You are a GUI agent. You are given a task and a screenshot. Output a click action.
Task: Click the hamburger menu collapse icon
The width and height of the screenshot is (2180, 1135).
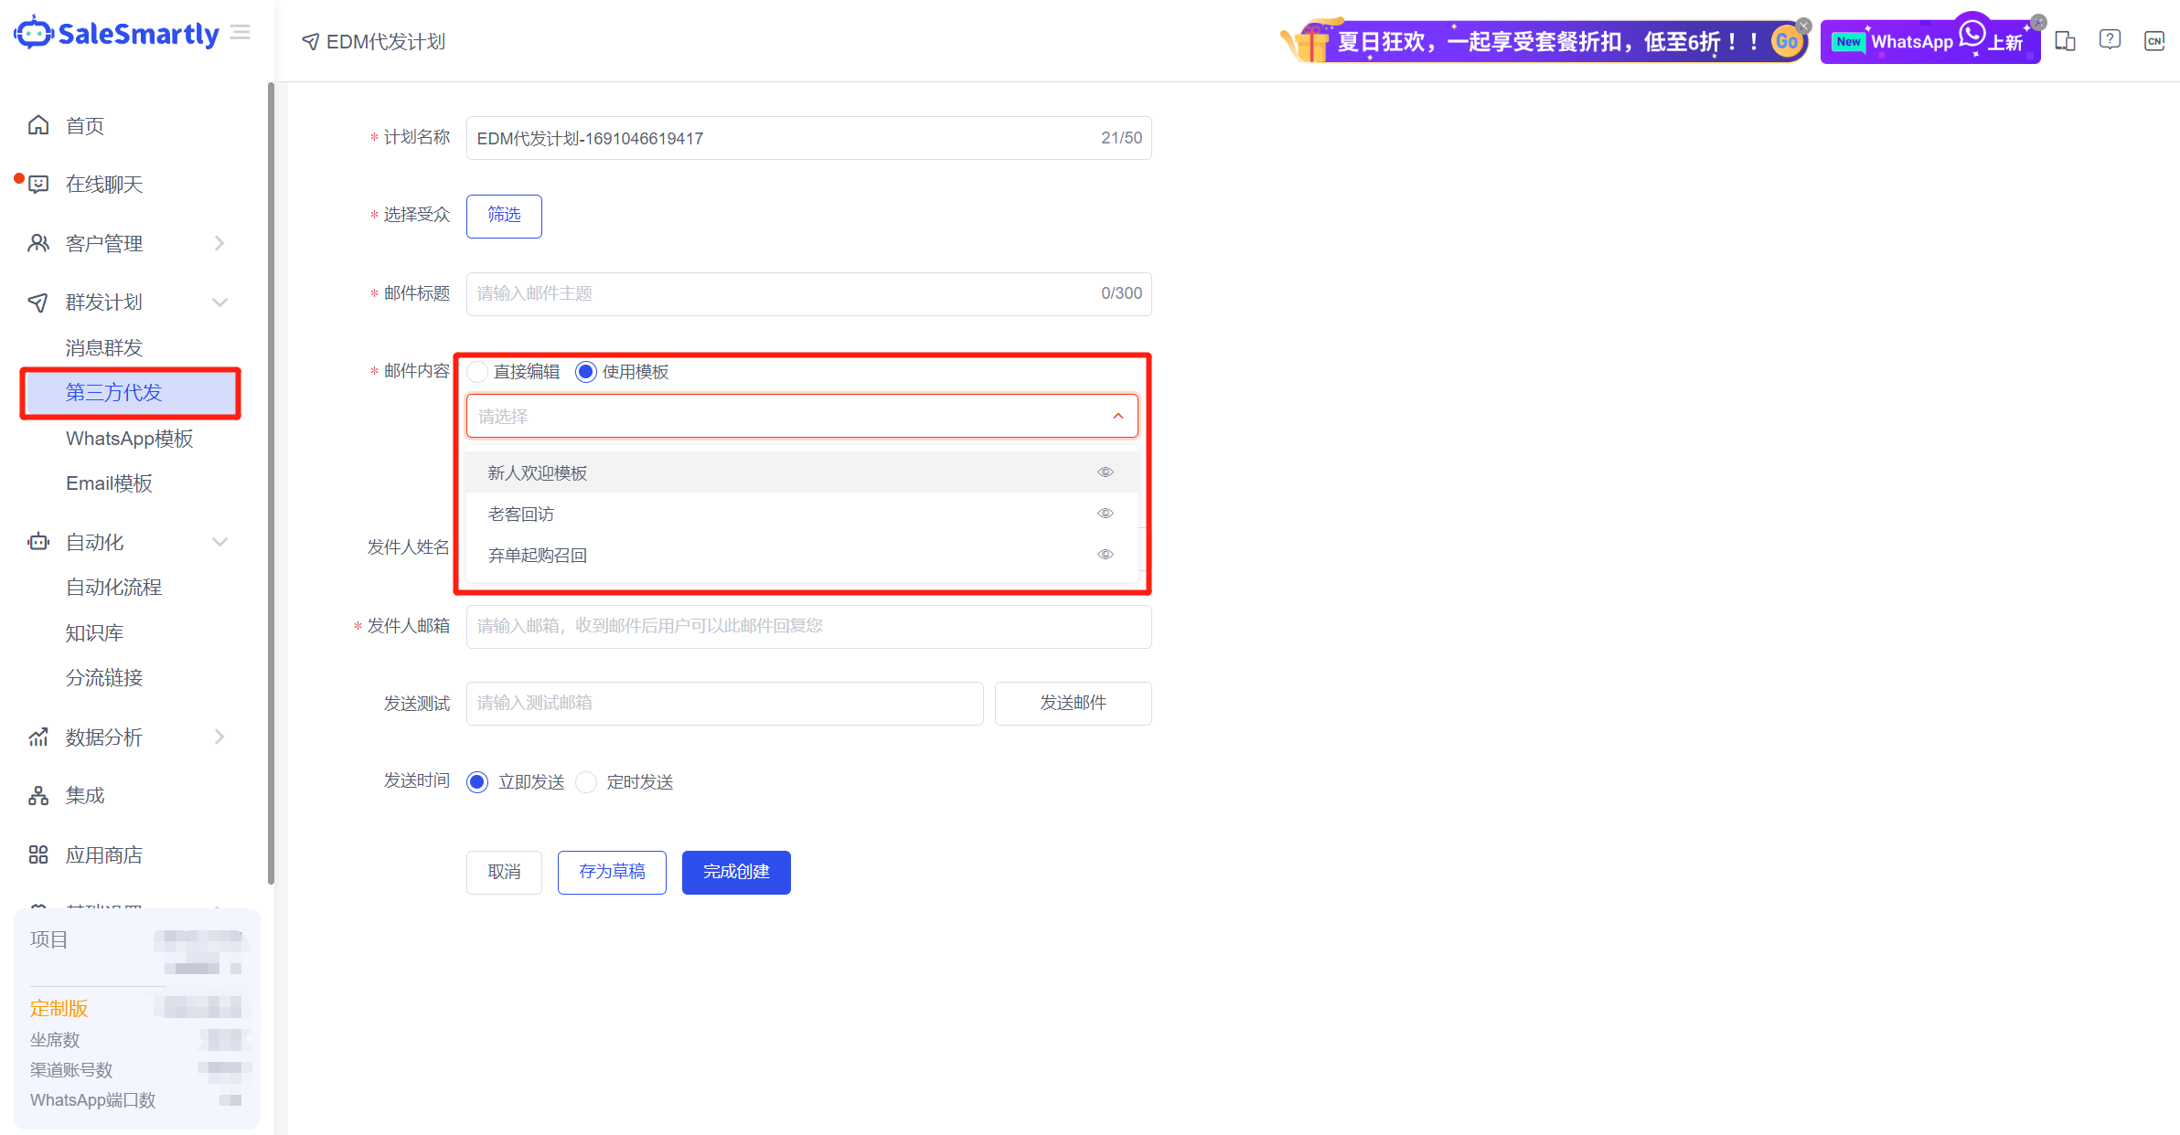point(240,34)
